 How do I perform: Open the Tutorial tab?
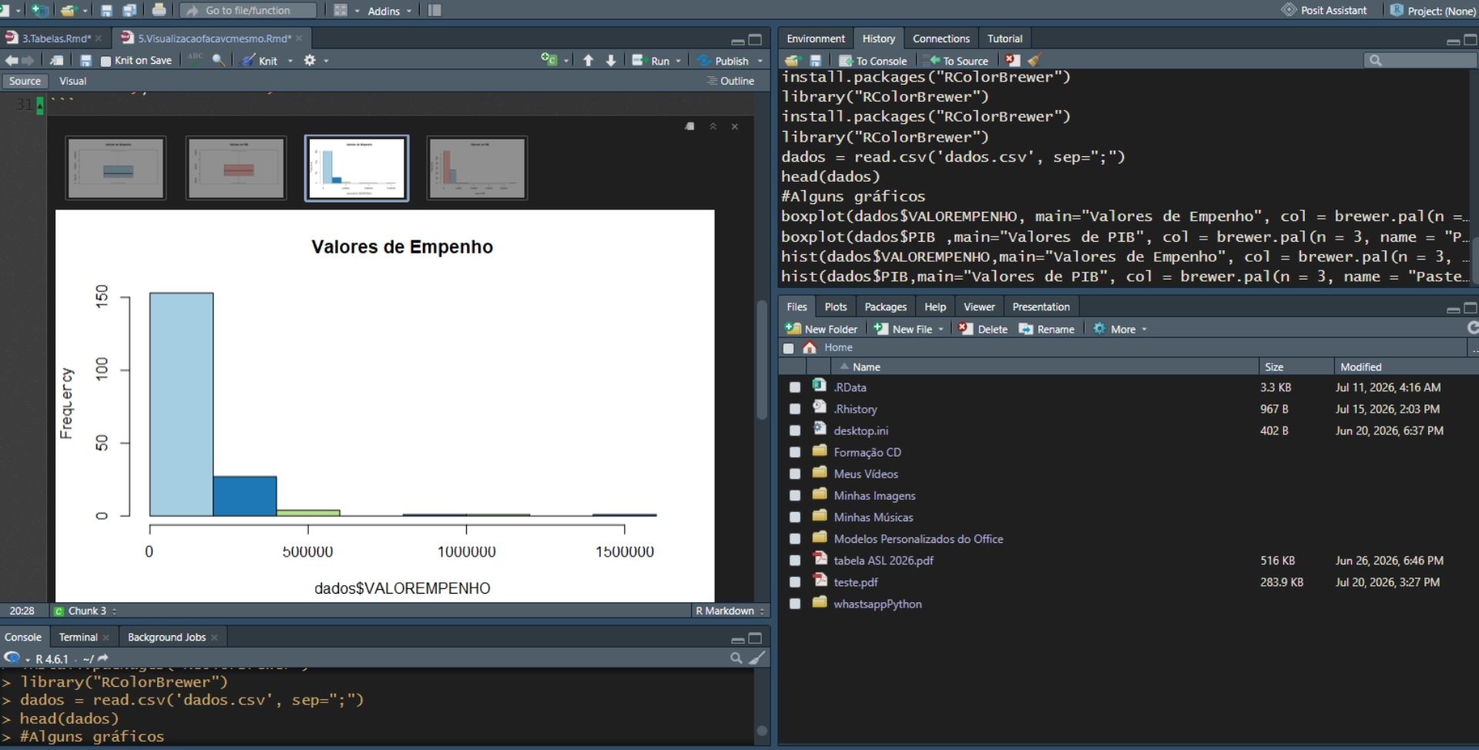pyautogui.click(x=1004, y=39)
